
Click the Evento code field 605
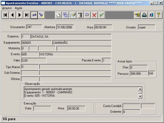(30, 54)
